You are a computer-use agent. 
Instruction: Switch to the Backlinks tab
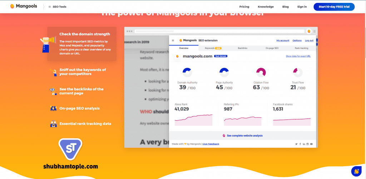[243, 48]
